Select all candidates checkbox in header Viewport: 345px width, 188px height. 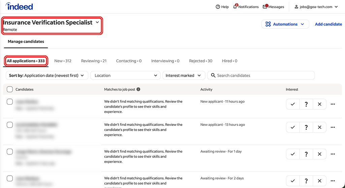pyautogui.click(x=10, y=89)
